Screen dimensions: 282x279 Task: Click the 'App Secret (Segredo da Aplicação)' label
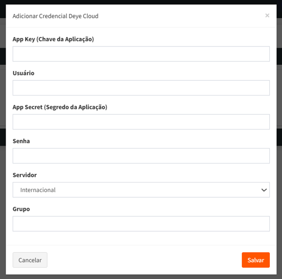tap(60, 107)
